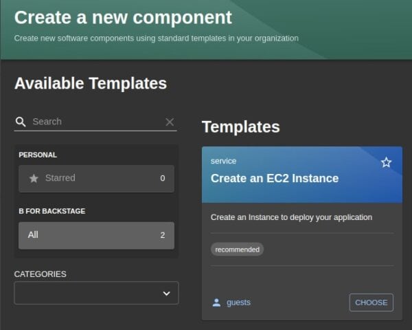Screen dimensions: 412x330
Task: Click the "service" type label
Action: point(223,161)
